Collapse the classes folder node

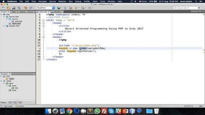pos(7,19)
